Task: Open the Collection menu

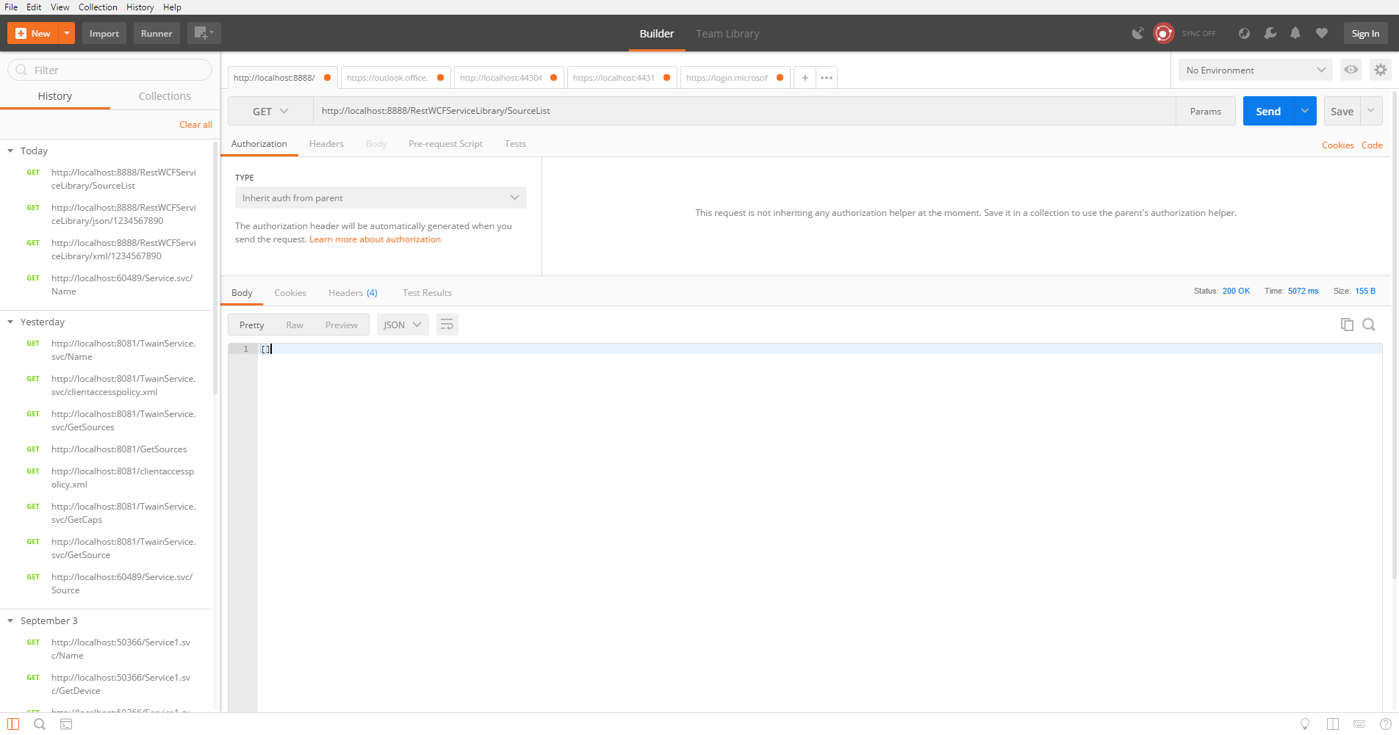Action: (x=98, y=7)
